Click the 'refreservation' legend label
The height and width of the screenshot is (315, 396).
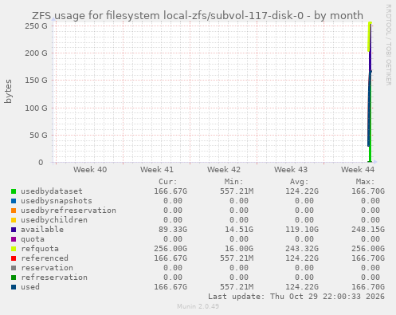54,278
